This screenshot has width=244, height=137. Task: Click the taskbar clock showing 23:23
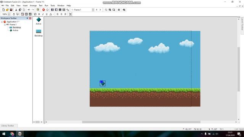230,134
